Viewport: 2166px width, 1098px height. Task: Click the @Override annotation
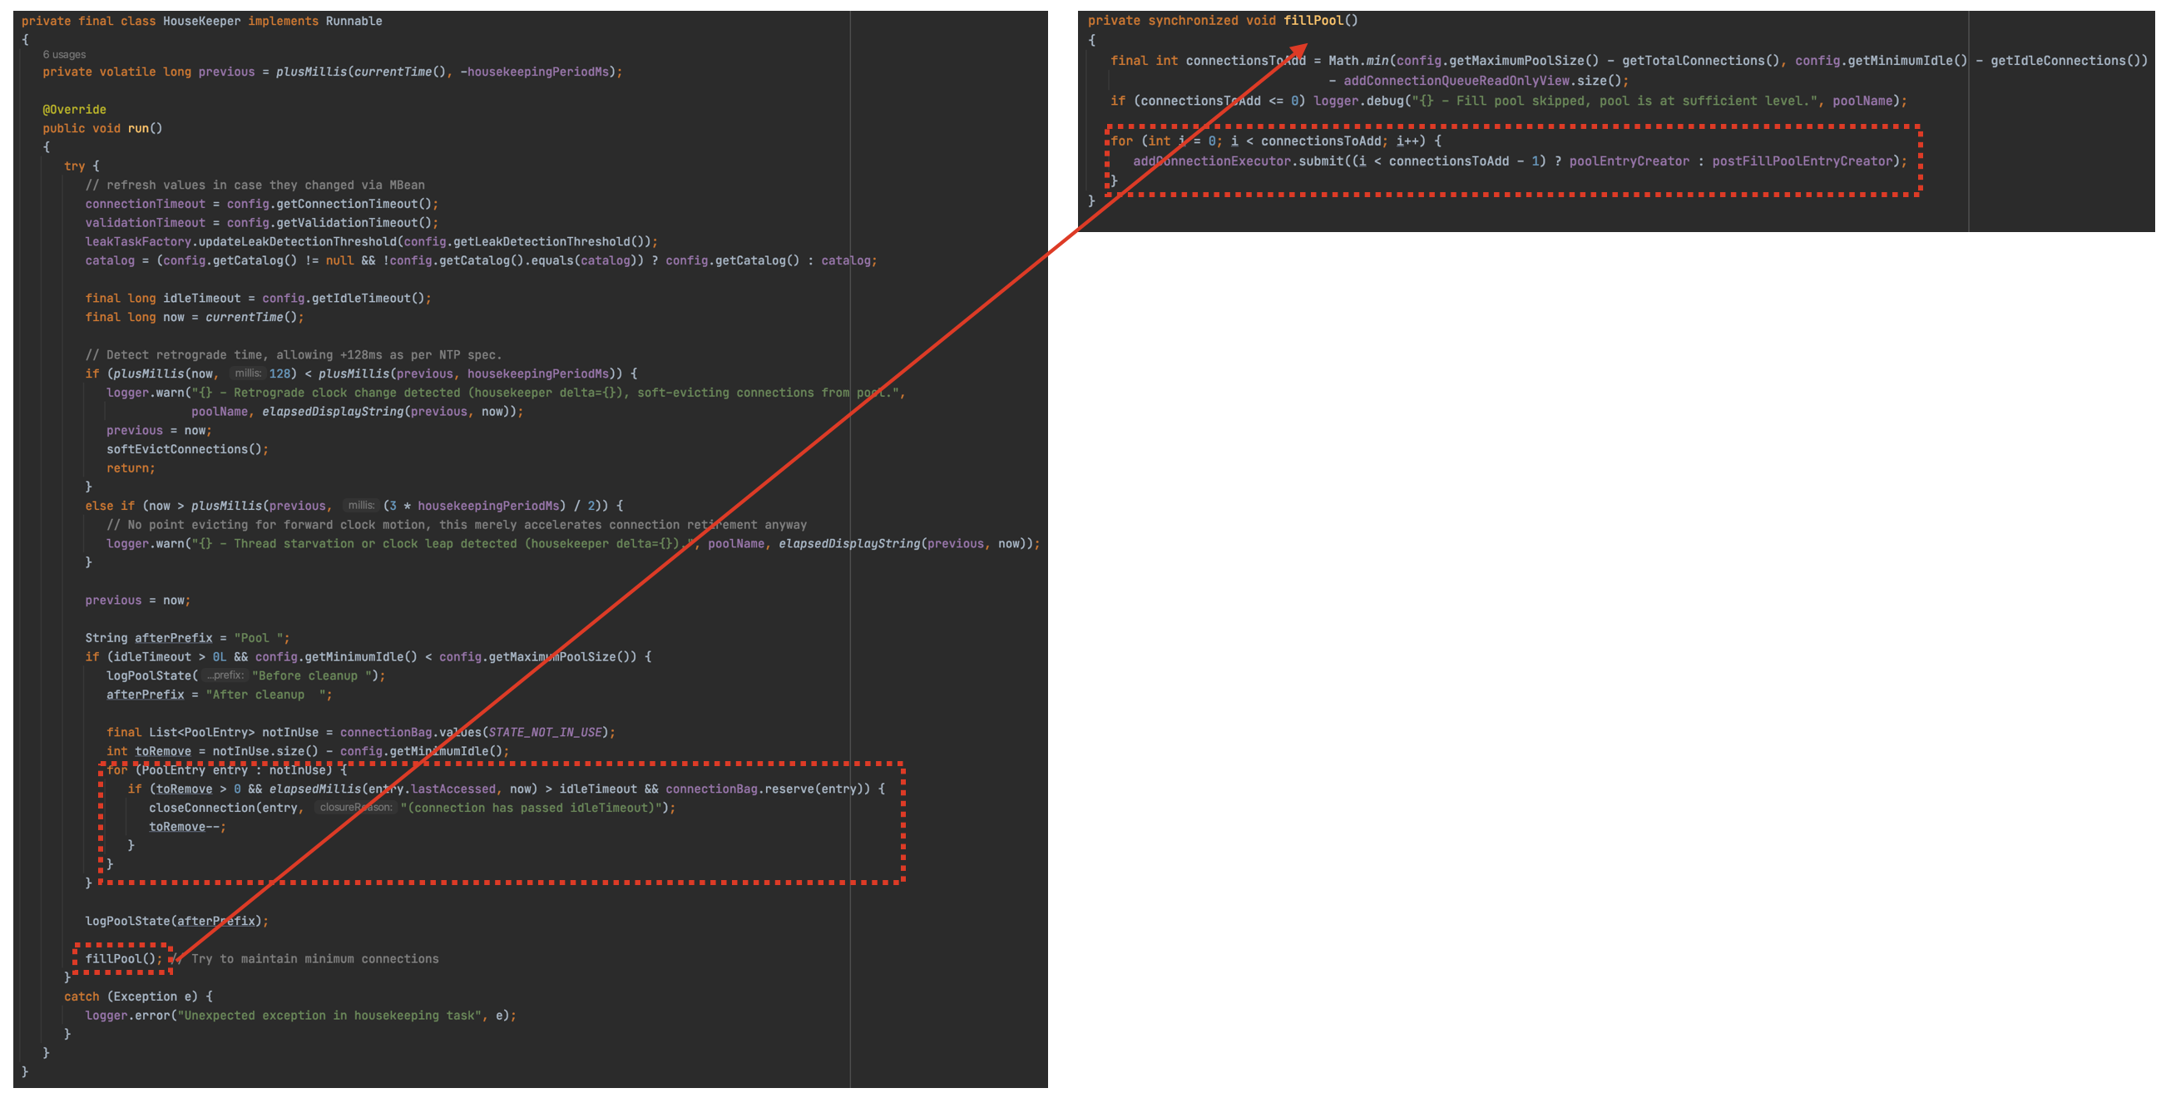[x=74, y=109]
